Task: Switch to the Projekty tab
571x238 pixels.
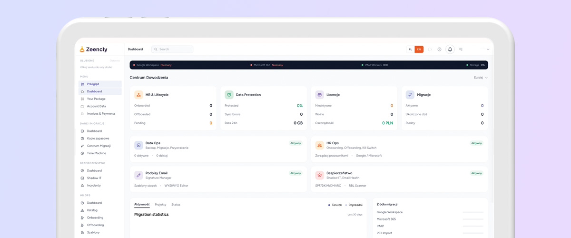Action: 160,205
